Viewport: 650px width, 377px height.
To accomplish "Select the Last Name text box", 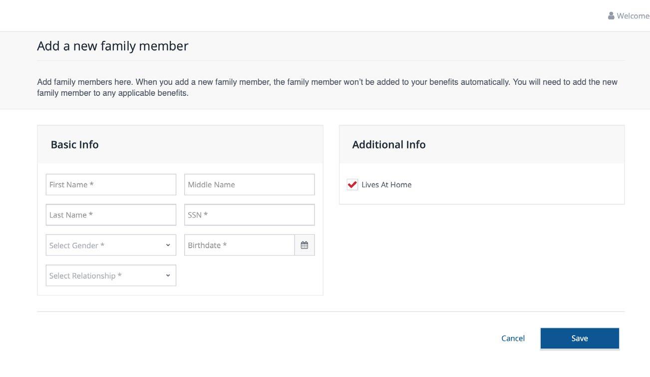I will pyautogui.click(x=110, y=215).
